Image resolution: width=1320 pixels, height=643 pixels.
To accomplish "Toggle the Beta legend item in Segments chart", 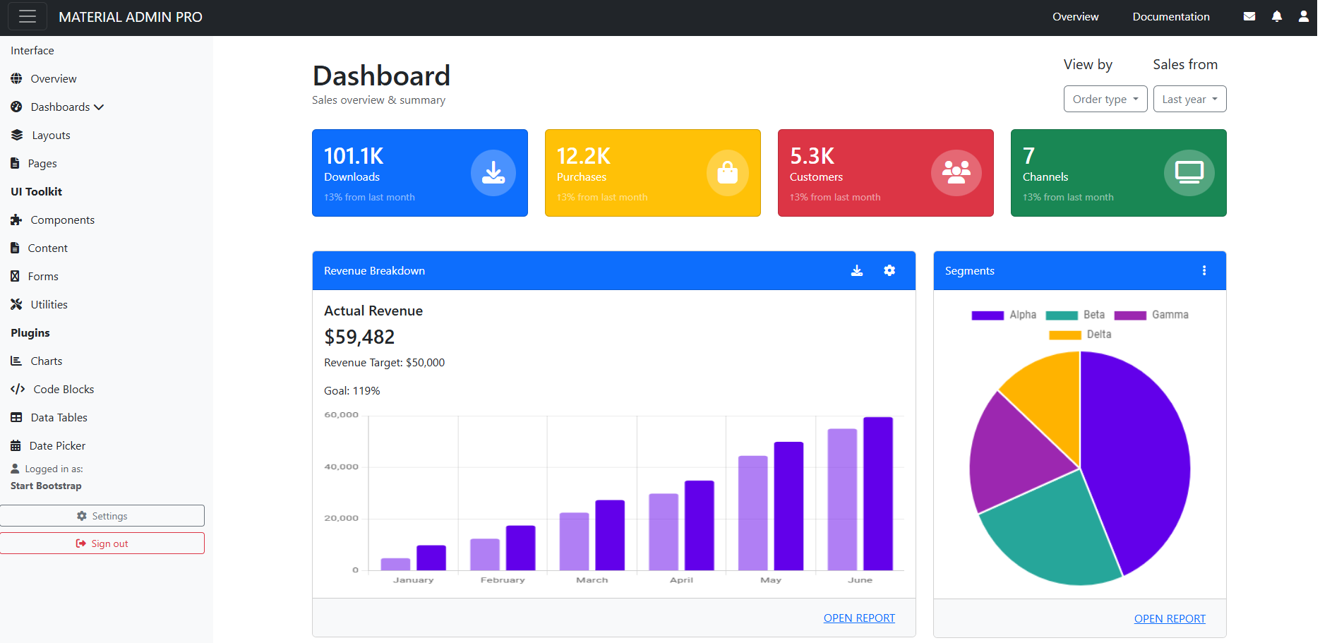I will click(x=1075, y=315).
